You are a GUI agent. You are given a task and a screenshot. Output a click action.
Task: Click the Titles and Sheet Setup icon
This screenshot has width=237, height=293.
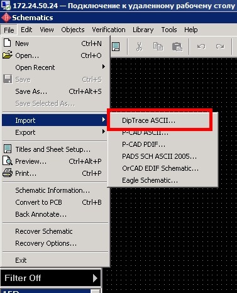[x=8, y=149]
